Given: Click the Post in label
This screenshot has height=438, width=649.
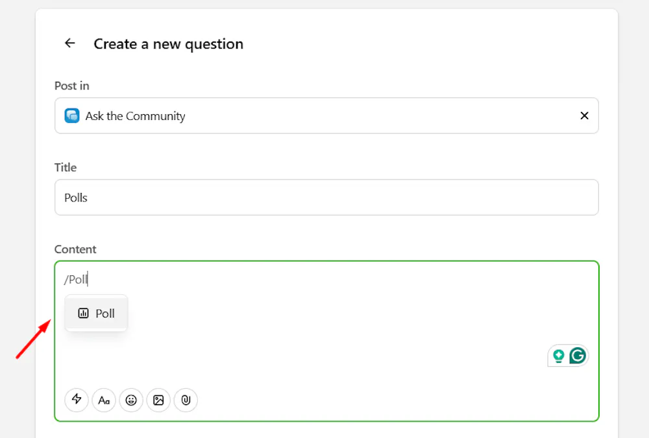Looking at the screenshot, I should [x=72, y=86].
